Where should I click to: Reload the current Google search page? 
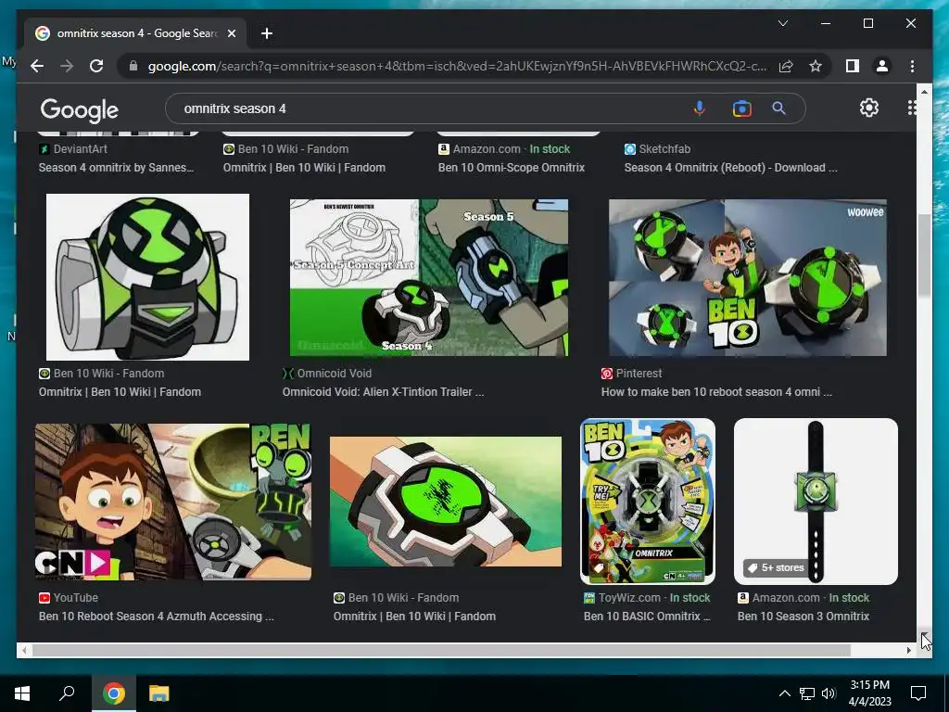(x=96, y=66)
